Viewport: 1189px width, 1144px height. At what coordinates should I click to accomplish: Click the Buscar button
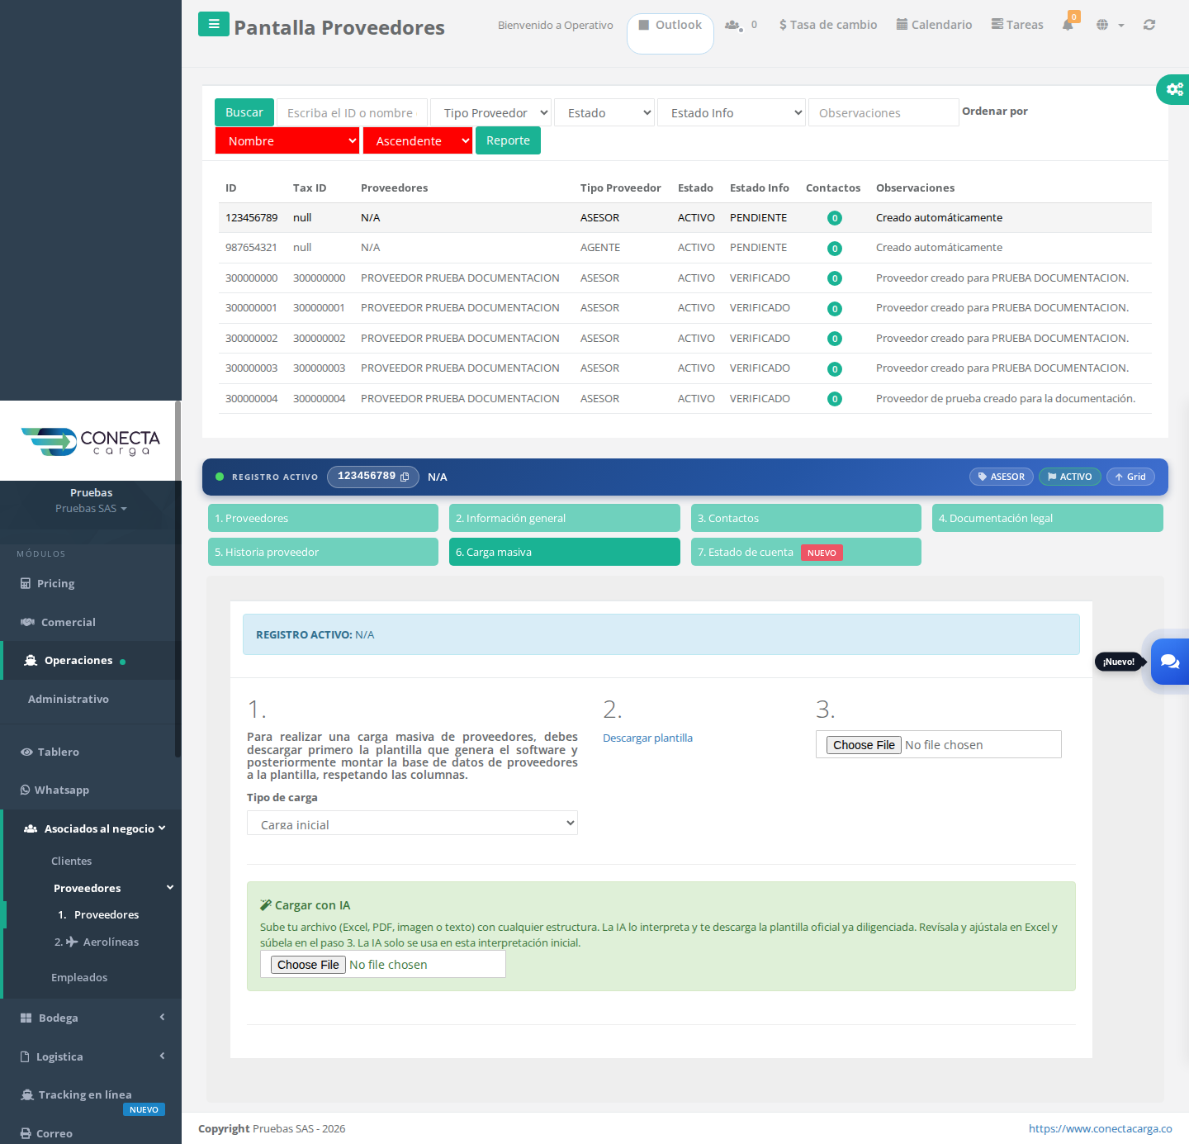click(x=244, y=112)
